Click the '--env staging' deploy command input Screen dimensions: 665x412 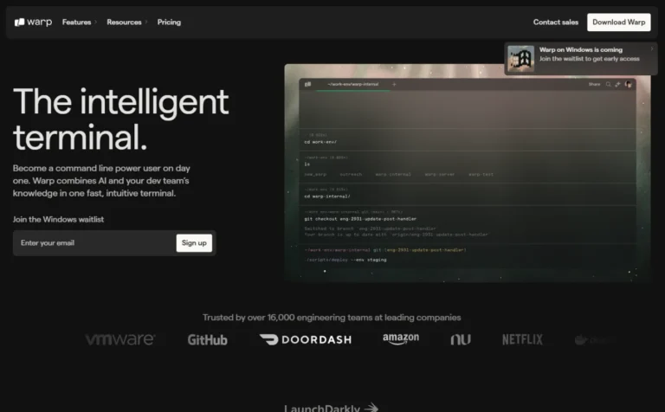(x=345, y=260)
